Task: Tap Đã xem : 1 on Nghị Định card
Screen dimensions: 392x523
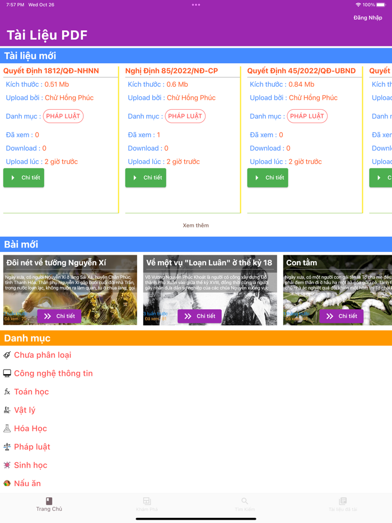Action: tap(144, 135)
